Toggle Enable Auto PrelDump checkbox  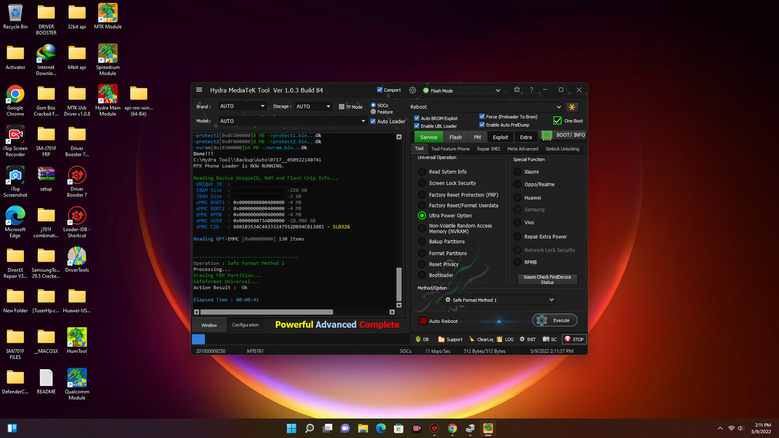(482, 125)
